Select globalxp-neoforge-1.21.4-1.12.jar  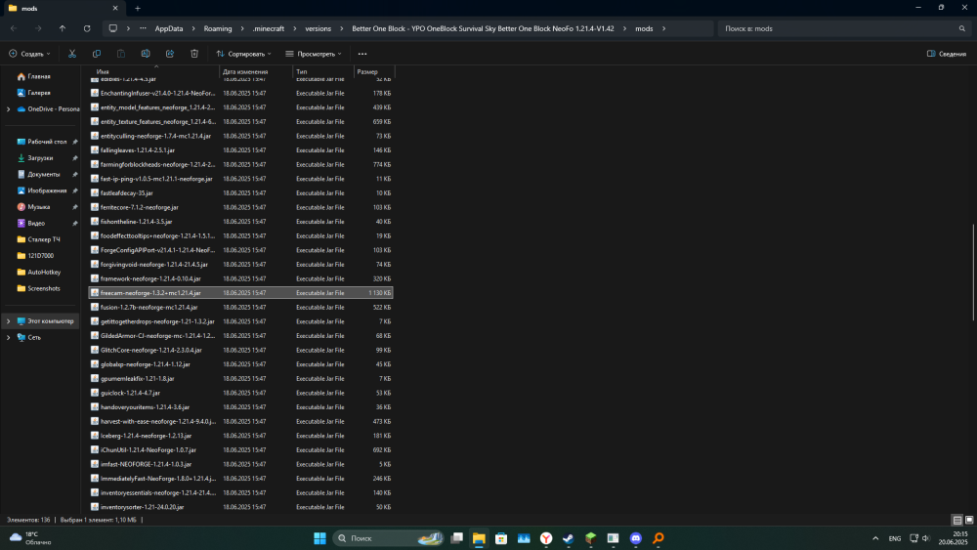[240, 364]
